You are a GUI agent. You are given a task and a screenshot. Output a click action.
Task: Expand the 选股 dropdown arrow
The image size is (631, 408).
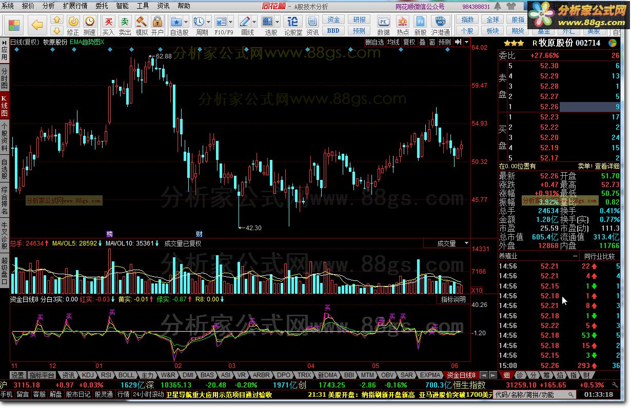[278, 22]
